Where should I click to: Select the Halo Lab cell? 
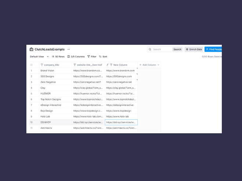56,116
